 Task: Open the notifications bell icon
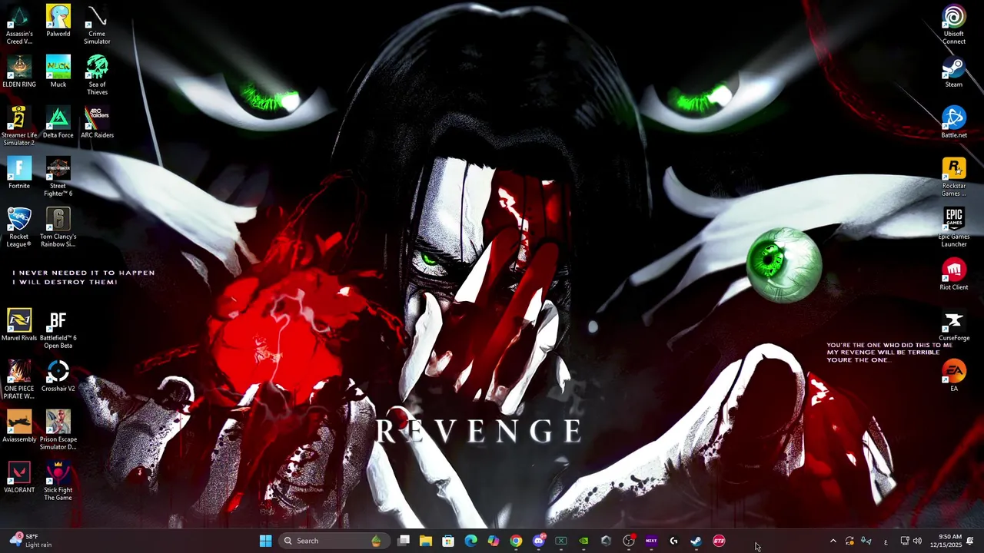pos(970,541)
